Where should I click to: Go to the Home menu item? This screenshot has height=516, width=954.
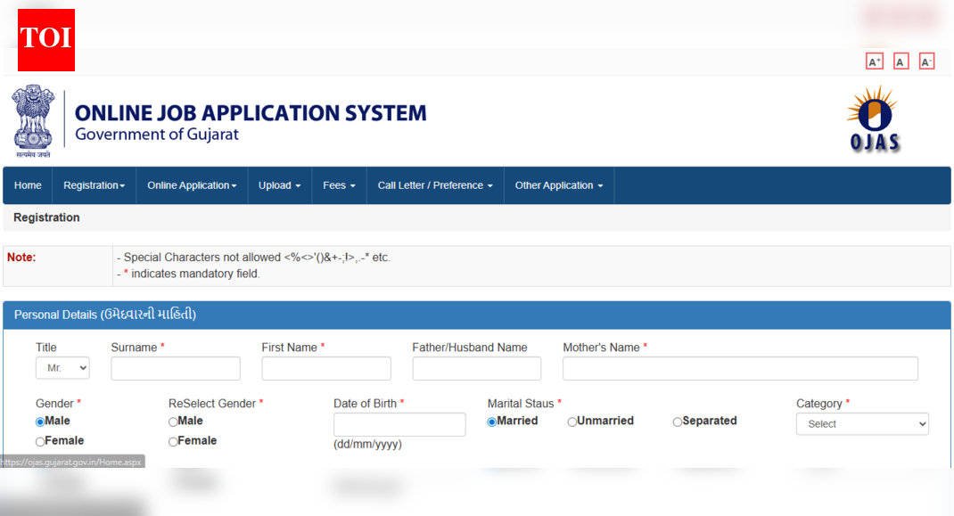pos(28,185)
